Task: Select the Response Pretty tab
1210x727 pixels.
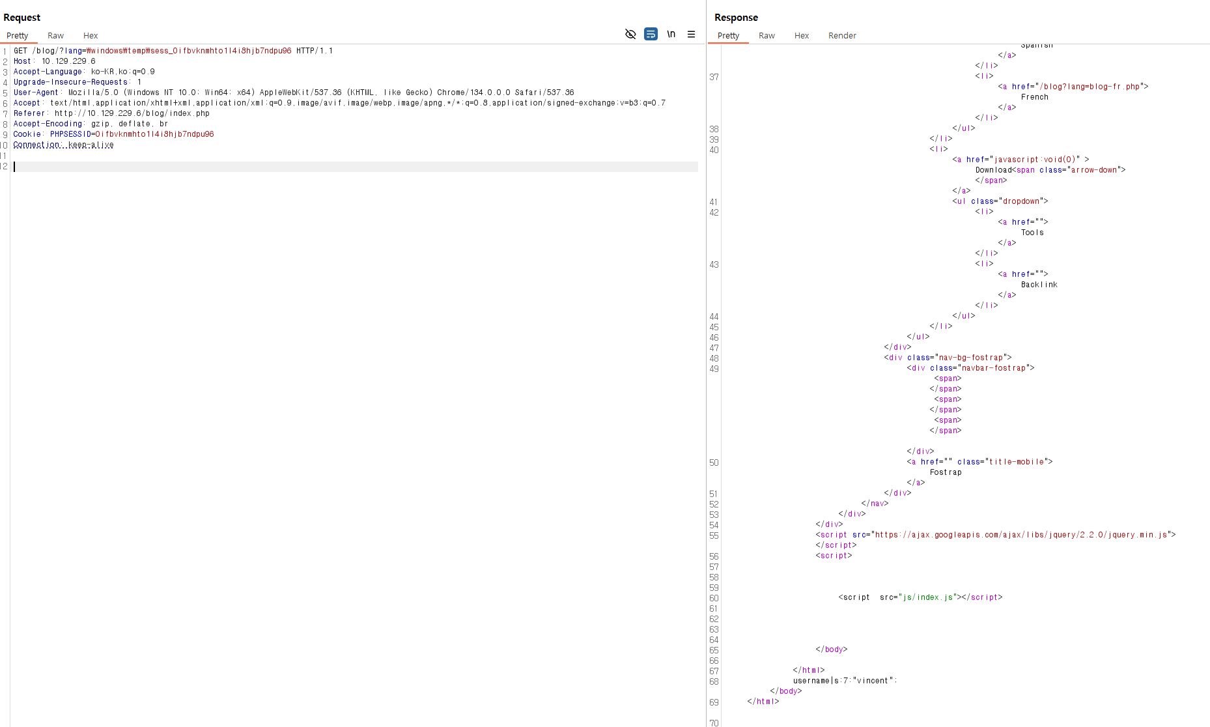Action: [728, 36]
